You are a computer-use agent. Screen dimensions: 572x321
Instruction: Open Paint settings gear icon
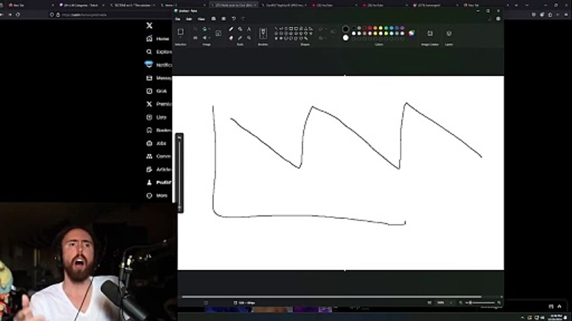(498, 19)
